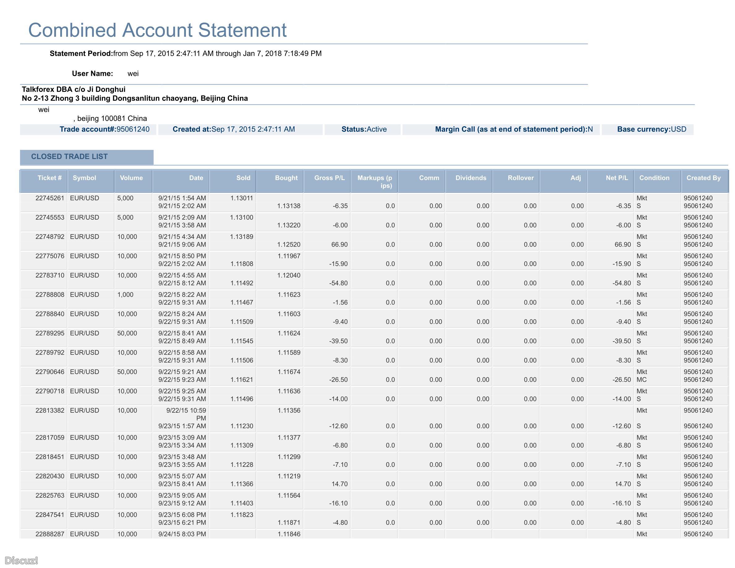The image size is (735, 568).
Task: Click the Bought column header
Action: click(x=280, y=181)
